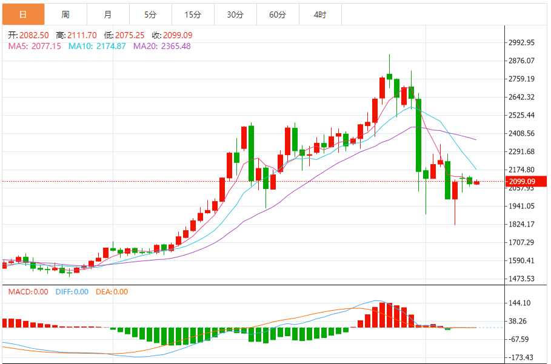
Task: Click the 2408.56 price axis label
Action: point(521,133)
